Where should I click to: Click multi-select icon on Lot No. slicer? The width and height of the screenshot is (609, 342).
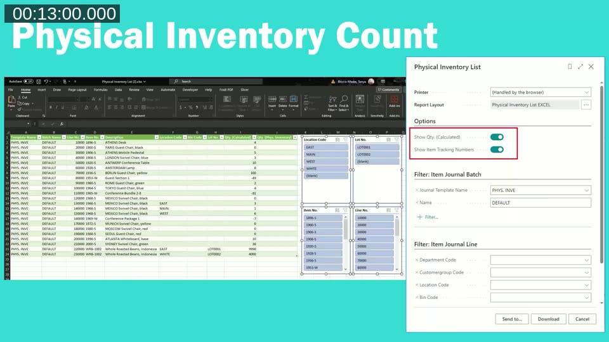[389, 139]
